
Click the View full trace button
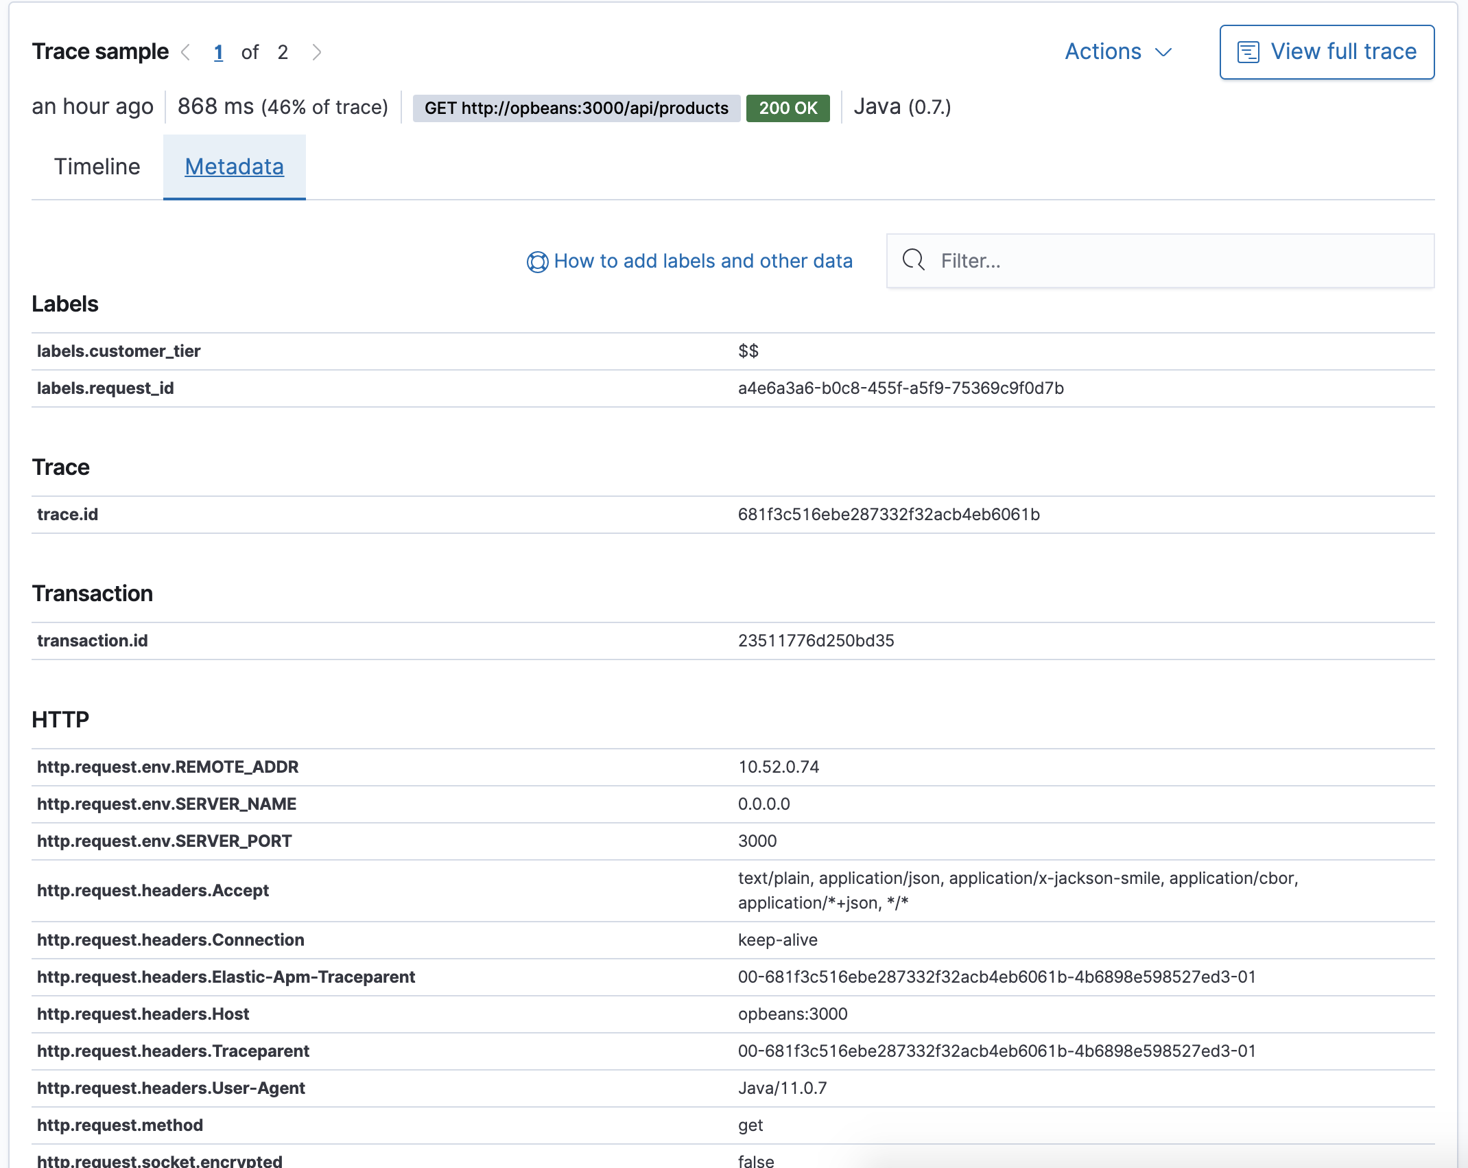[x=1343, y=51]
